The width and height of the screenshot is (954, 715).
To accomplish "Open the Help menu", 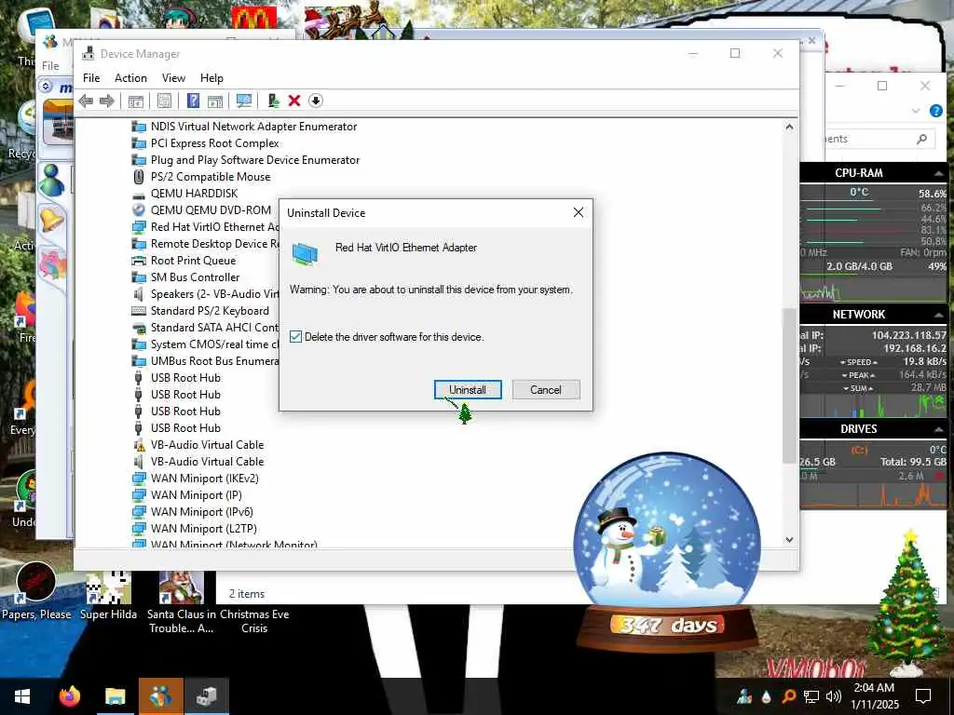I will (x=211, y=78).
